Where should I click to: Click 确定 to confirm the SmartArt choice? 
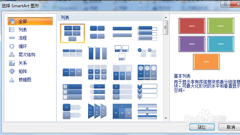tap(202, 127)
